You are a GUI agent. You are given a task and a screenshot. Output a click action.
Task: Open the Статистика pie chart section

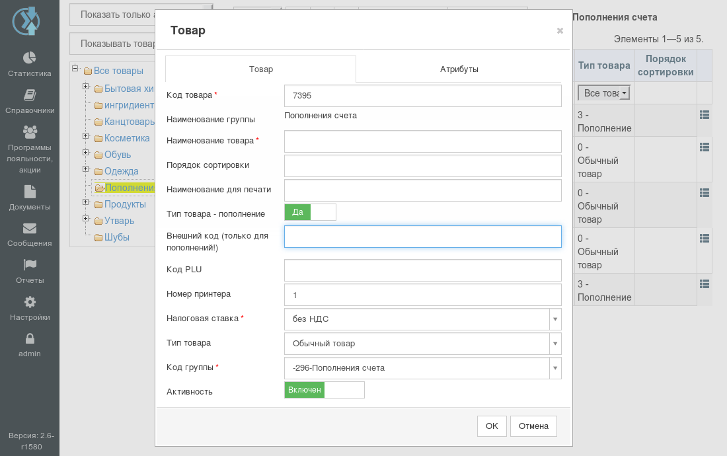tap(30, 57)
